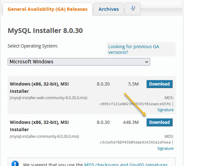The height and width of the screenshot is (166, 203).
Task: Click the blue exclamation info icon
Action: (x=15, y=163)
